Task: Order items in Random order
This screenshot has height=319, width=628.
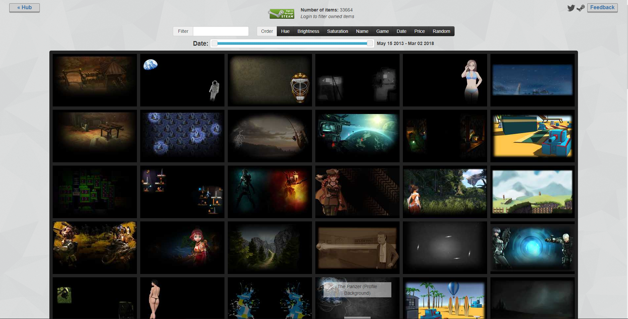Action: coord(441,31)
